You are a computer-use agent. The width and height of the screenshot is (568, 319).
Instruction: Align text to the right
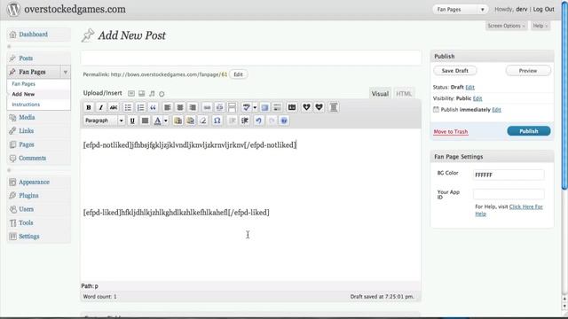coord(193,107)
